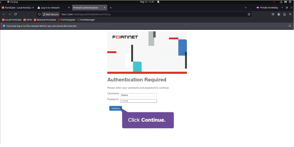Viewport: 294px width, 147px height.
Task: Go forward to next page
Action: tap(10, 14)
